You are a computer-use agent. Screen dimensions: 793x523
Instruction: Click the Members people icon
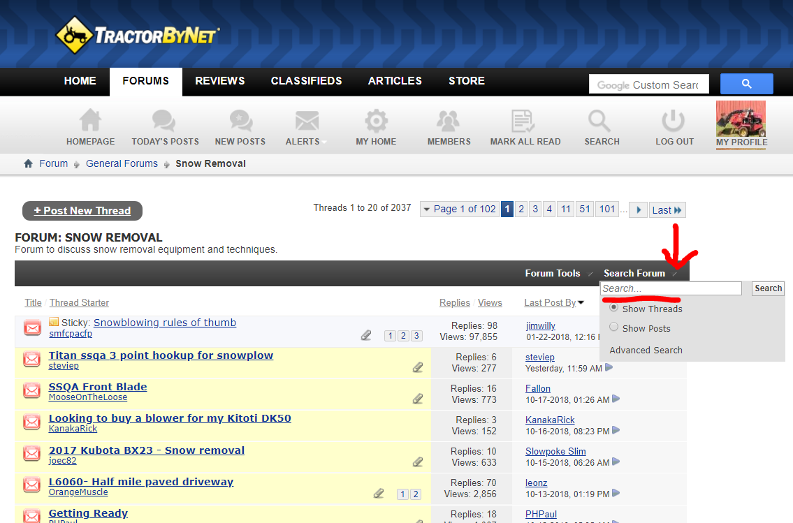pyautogui.click(x=449, y=121)
